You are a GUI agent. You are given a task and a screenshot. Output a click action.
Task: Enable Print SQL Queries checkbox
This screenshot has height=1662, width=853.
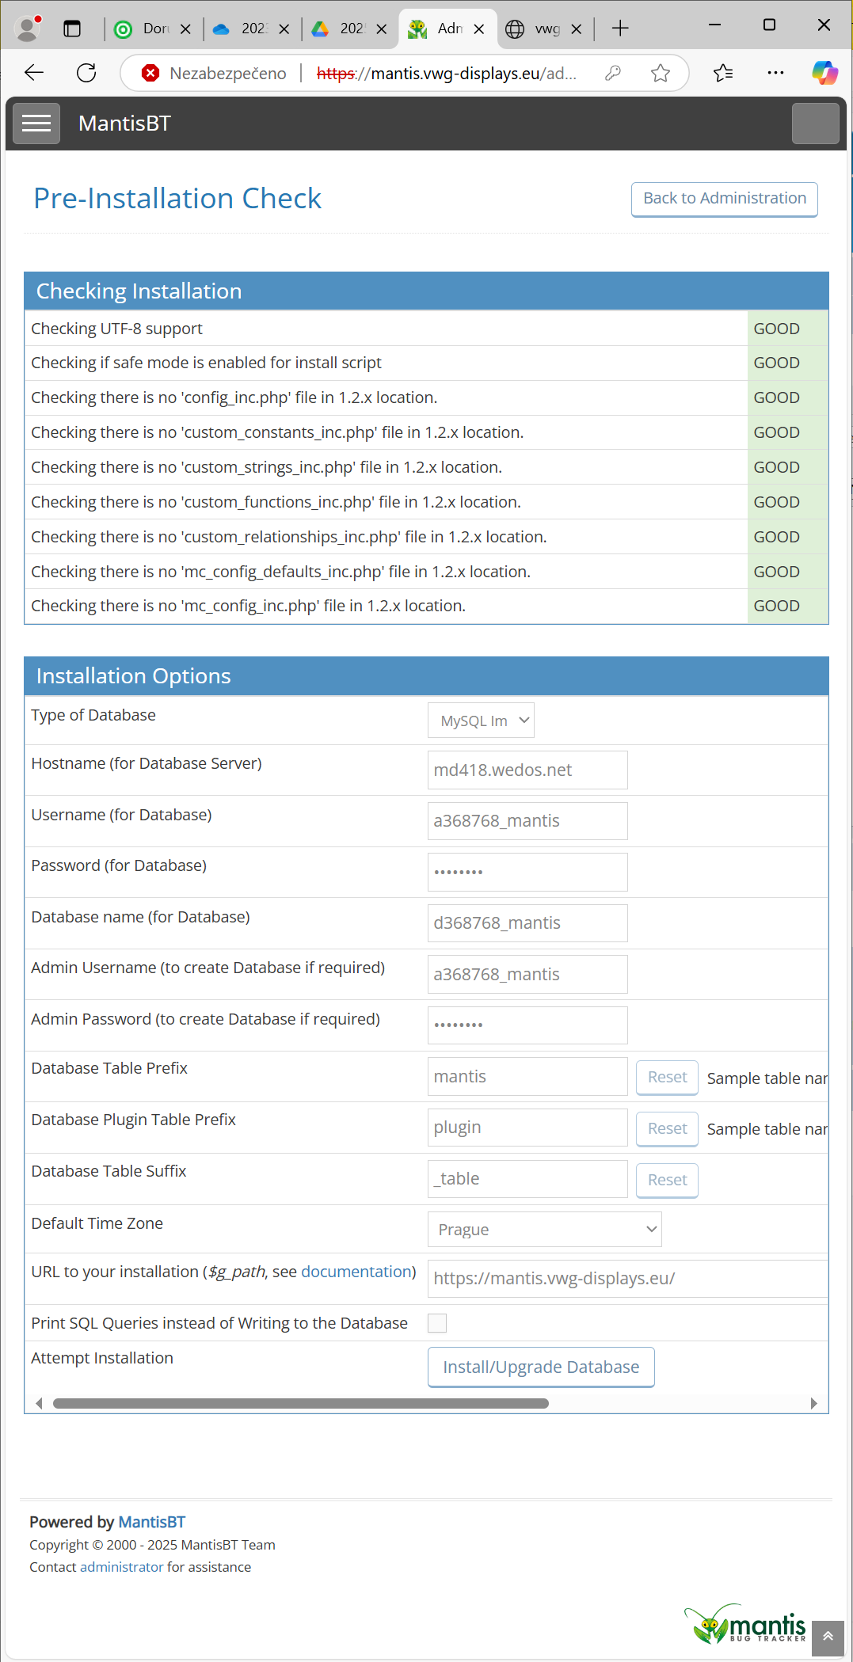(x=437, y=1323)
